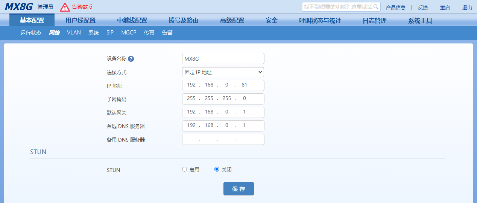This screenshot has width=477, height=203.
Task: Go to the VLAN submenu
Action: 74,33
